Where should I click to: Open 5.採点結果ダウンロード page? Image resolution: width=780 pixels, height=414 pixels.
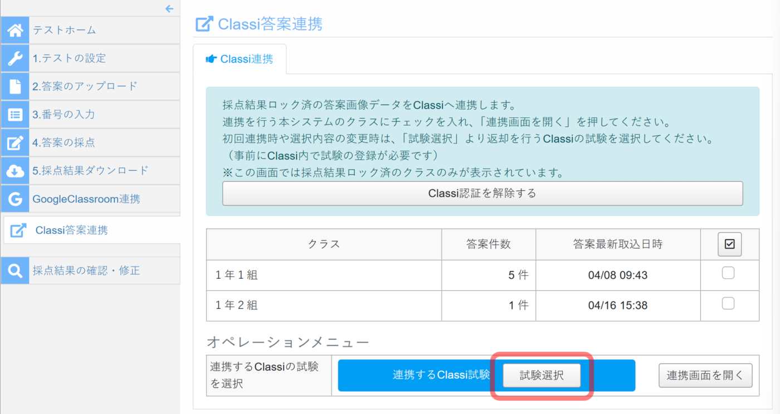click(90, 171)
